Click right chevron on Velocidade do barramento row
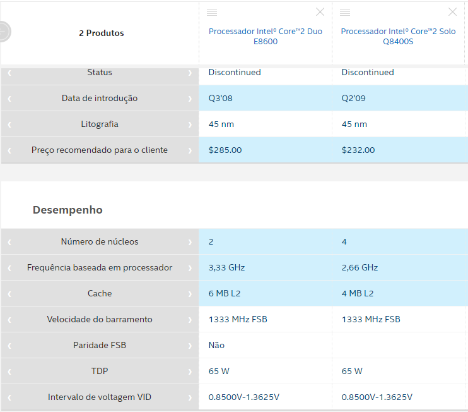 pos(190,320)
